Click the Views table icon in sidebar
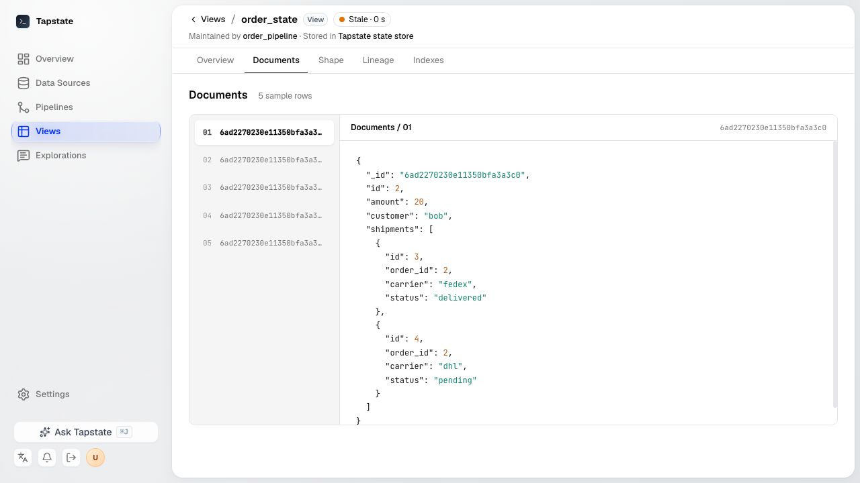 [x=24, y=131]
